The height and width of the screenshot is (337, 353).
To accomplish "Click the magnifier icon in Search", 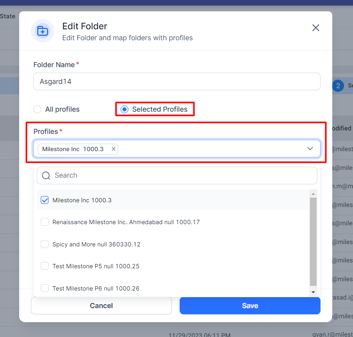I will click(x=46, y=175).
